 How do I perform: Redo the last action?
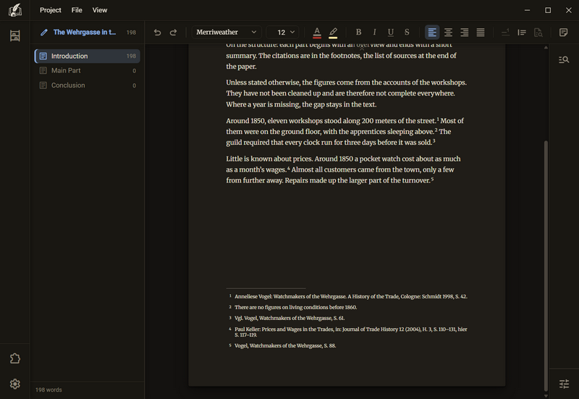coord(173,32)
